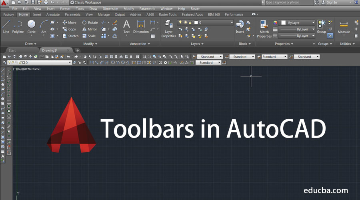Click the viewport minus control label

coord(14,69)
